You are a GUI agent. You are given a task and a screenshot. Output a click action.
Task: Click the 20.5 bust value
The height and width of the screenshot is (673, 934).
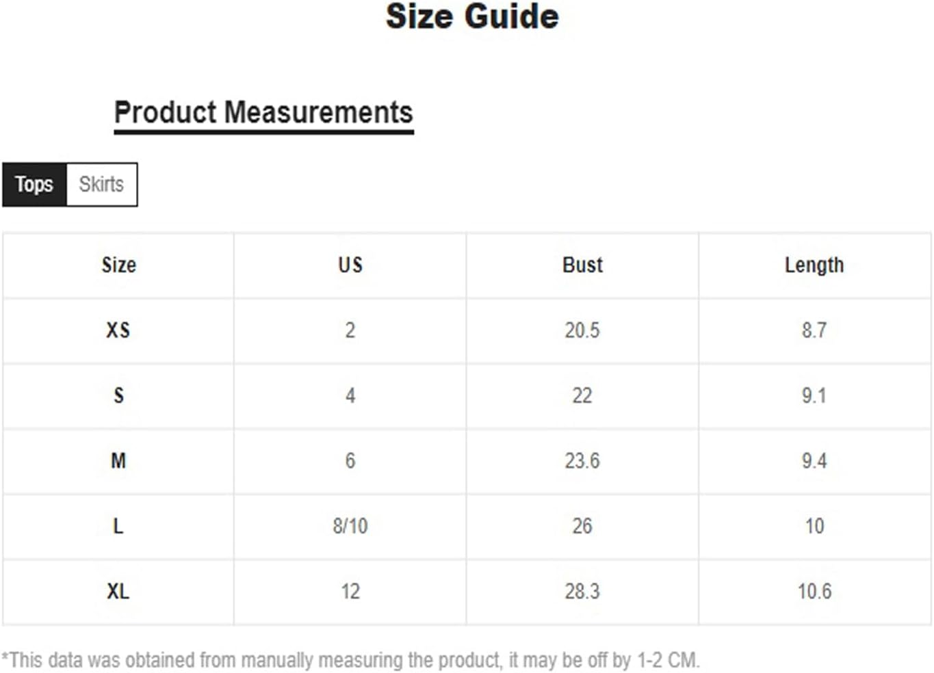point(582,330)
